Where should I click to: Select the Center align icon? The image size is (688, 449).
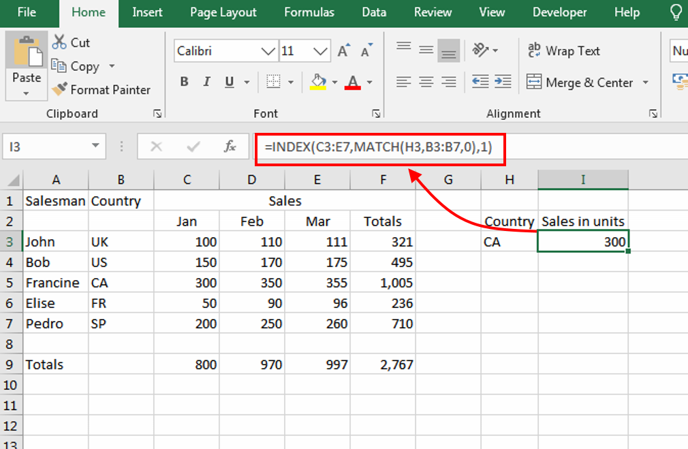pos(426,82)
